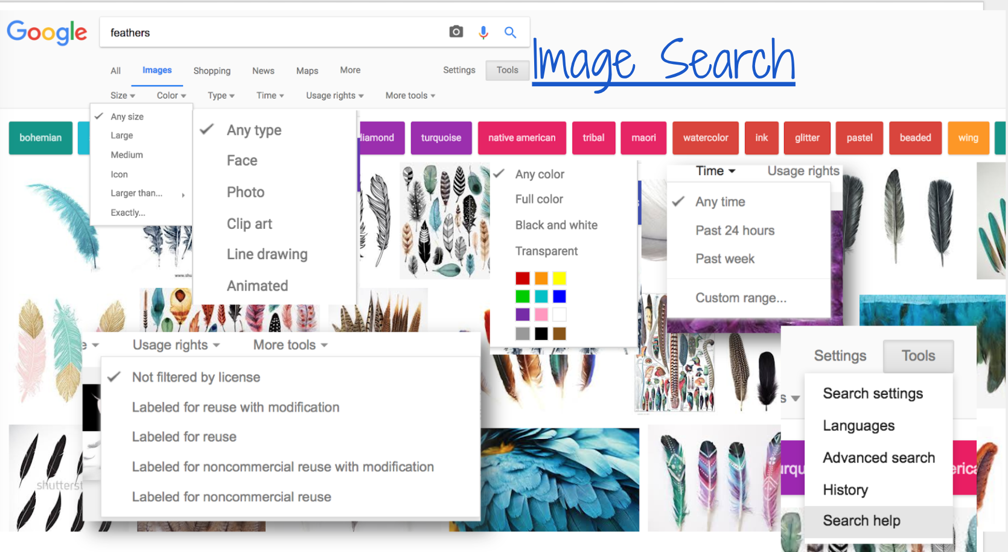Click the magnifying glass search icon

click(510, 32)
